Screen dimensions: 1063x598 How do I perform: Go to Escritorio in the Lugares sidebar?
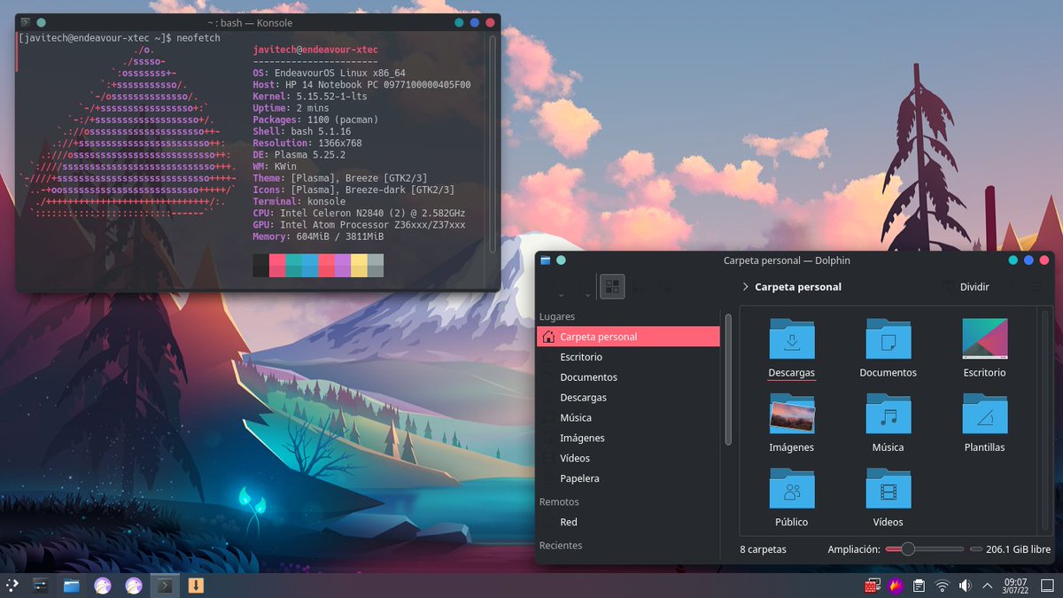tap(628, 357)
